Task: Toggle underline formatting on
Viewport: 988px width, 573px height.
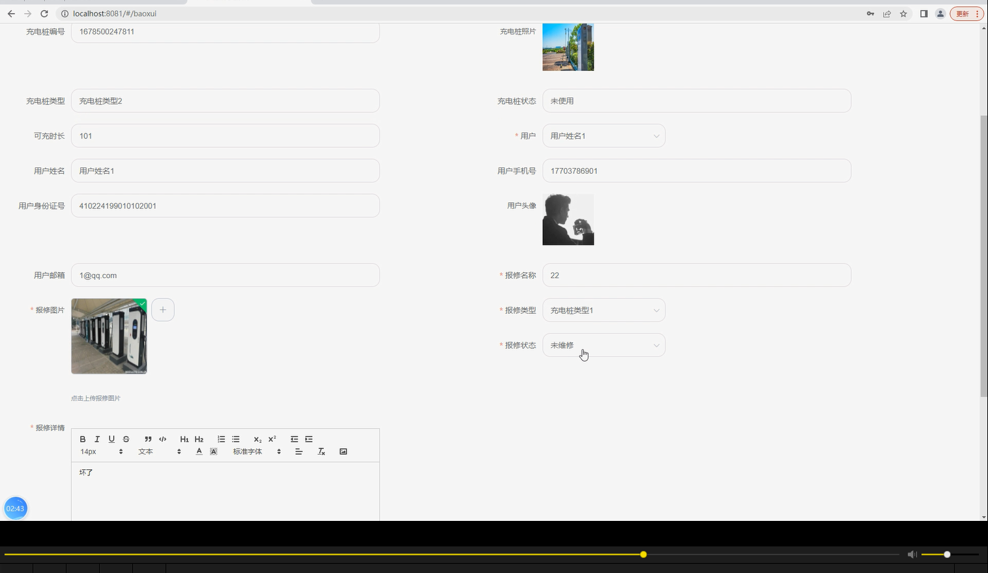Action: [111, 439]
